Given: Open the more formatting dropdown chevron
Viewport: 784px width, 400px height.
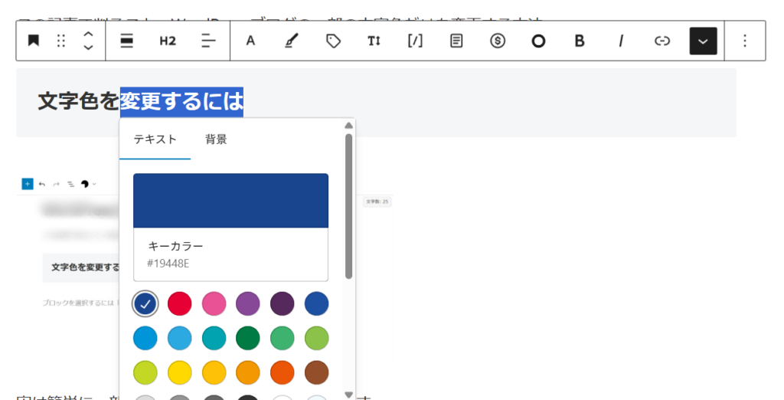Looking at the screenshot, I should click(703, 41).
